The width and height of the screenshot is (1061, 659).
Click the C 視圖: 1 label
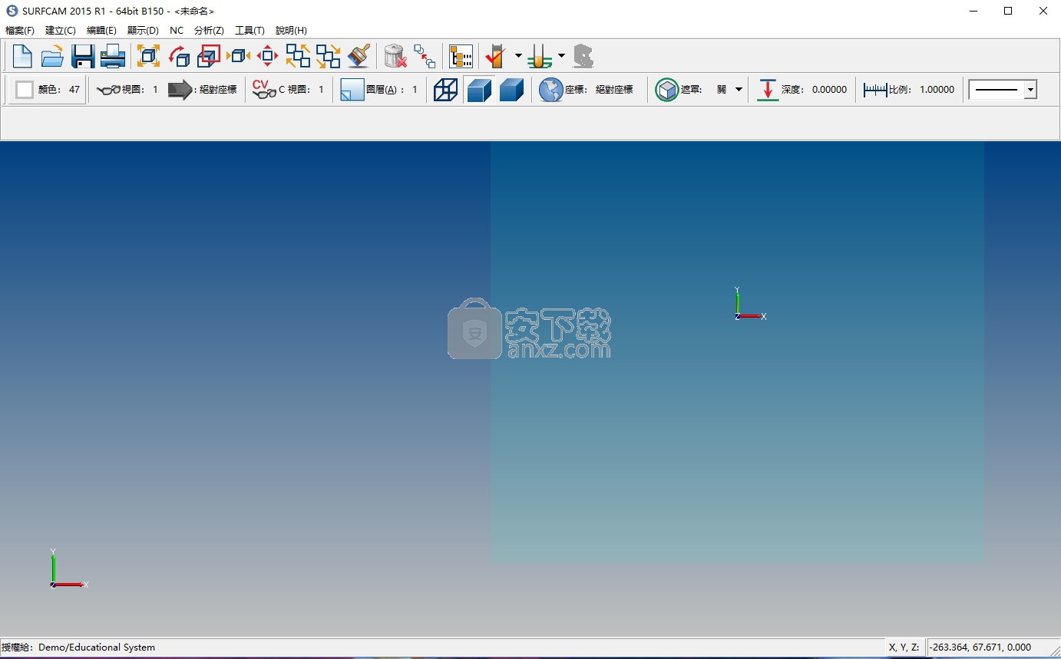[x=301, y=90]
